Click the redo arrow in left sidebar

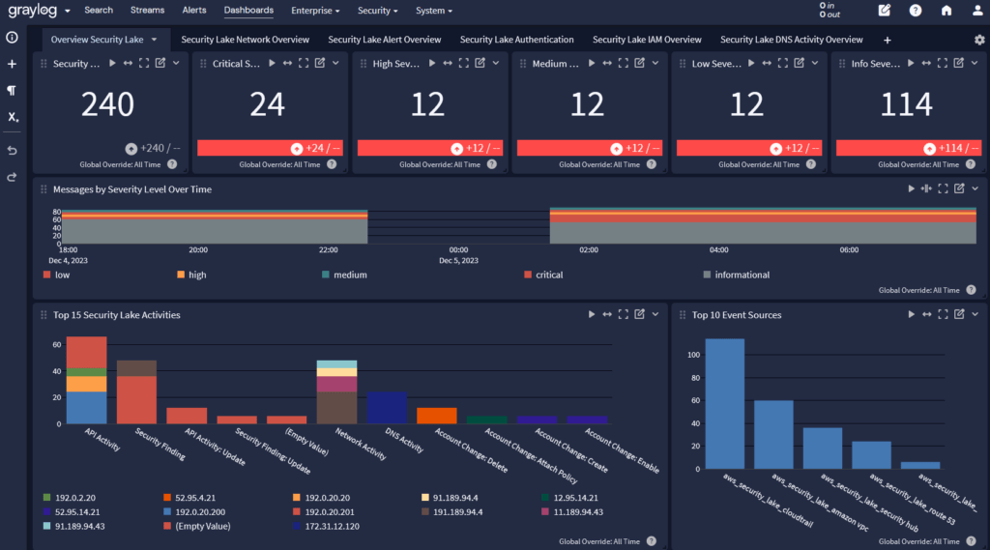tap(13, 178)
